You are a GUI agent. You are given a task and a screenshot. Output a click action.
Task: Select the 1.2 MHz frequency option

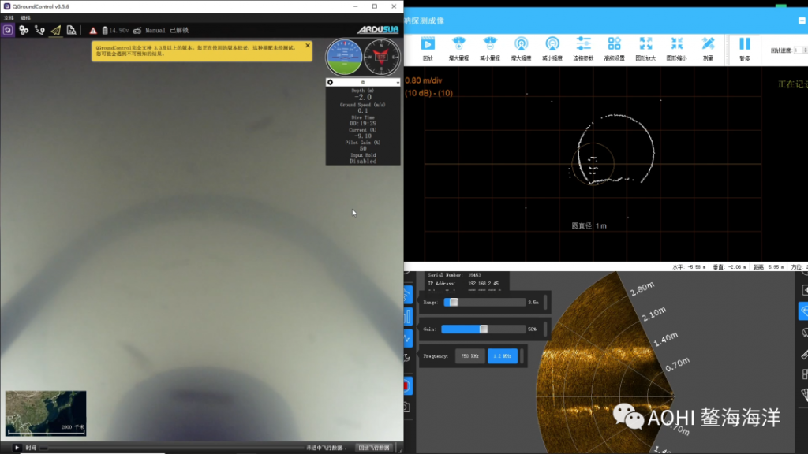(503, 356)
